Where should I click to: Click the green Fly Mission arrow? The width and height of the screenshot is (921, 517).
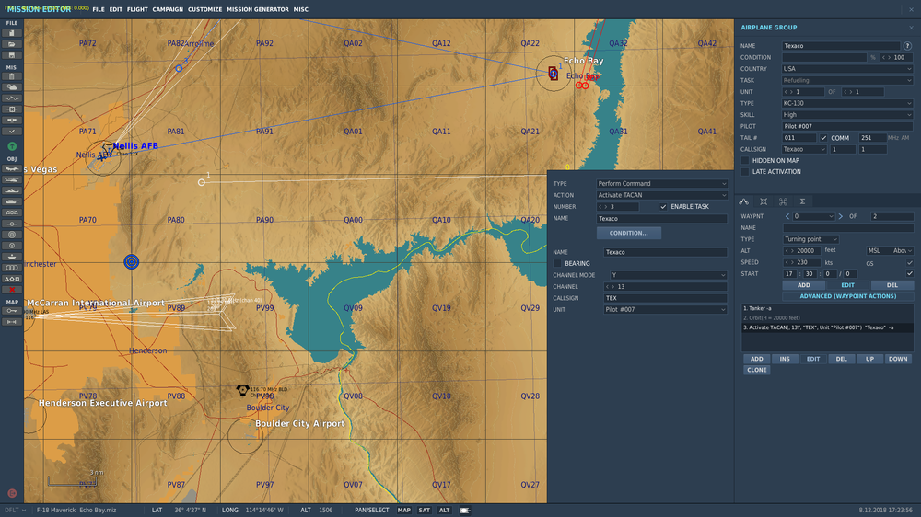12,146
